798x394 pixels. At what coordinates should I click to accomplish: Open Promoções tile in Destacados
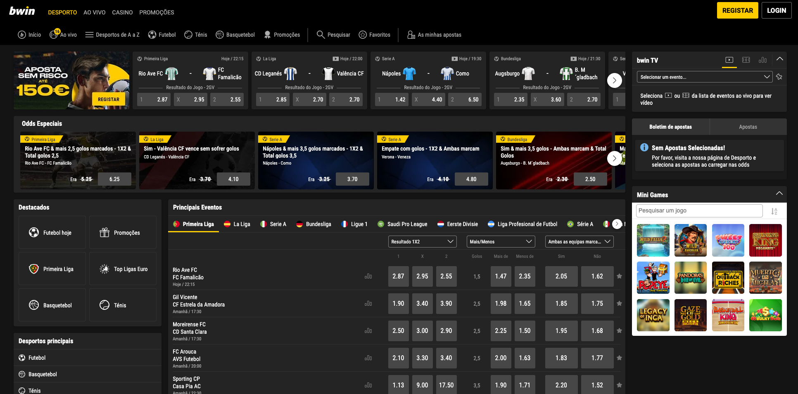pyautogui.click(x=123, y=233)
